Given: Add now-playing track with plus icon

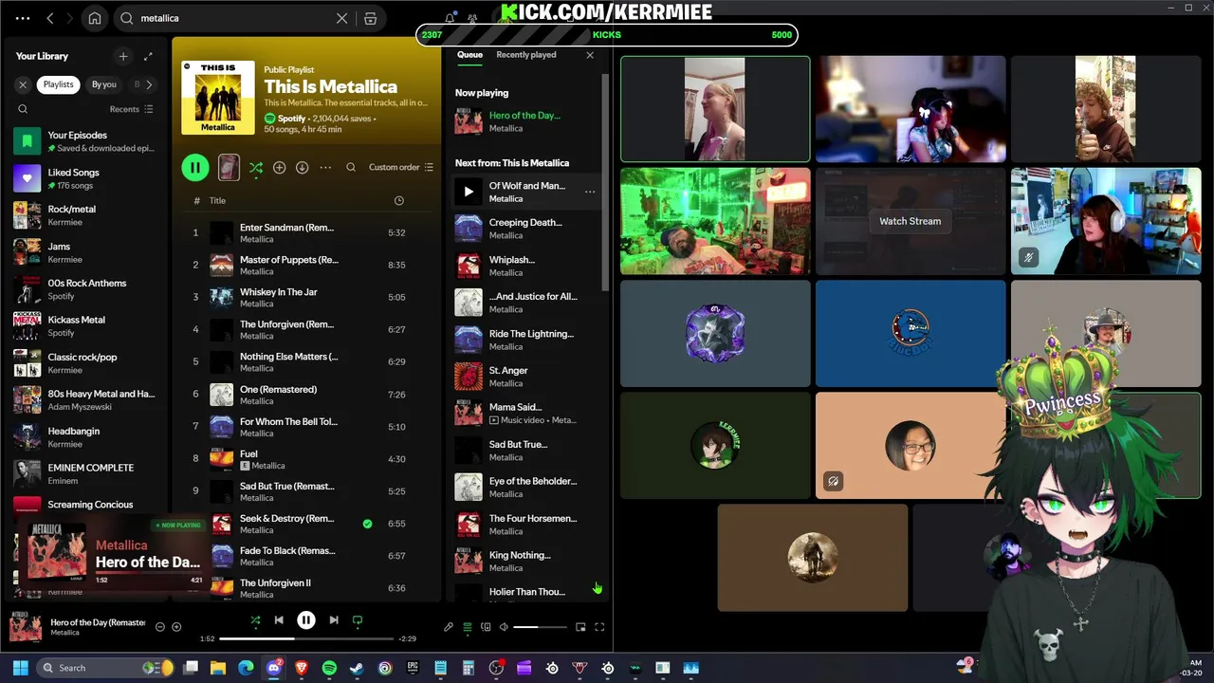Looking at the screenshot, I should point(176,627).
